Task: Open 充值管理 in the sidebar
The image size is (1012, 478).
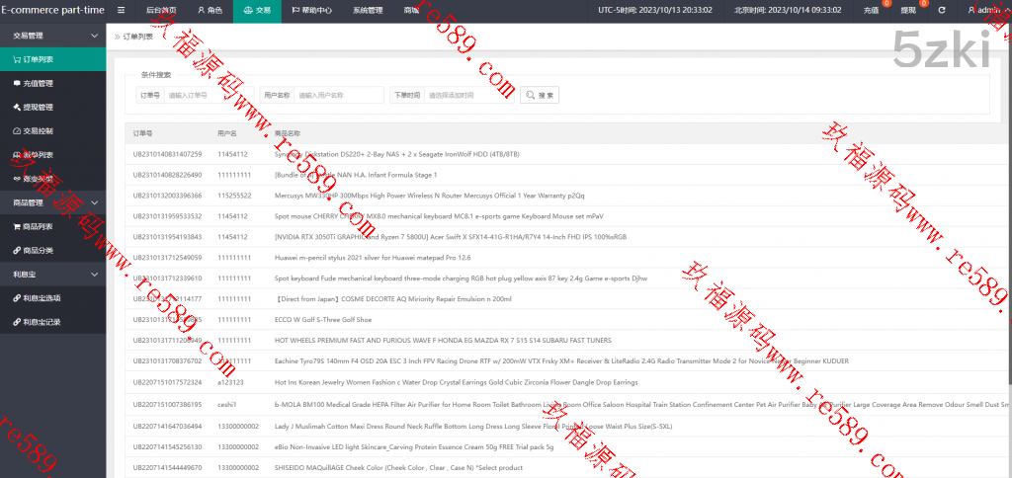Action: tap(40, 83)
